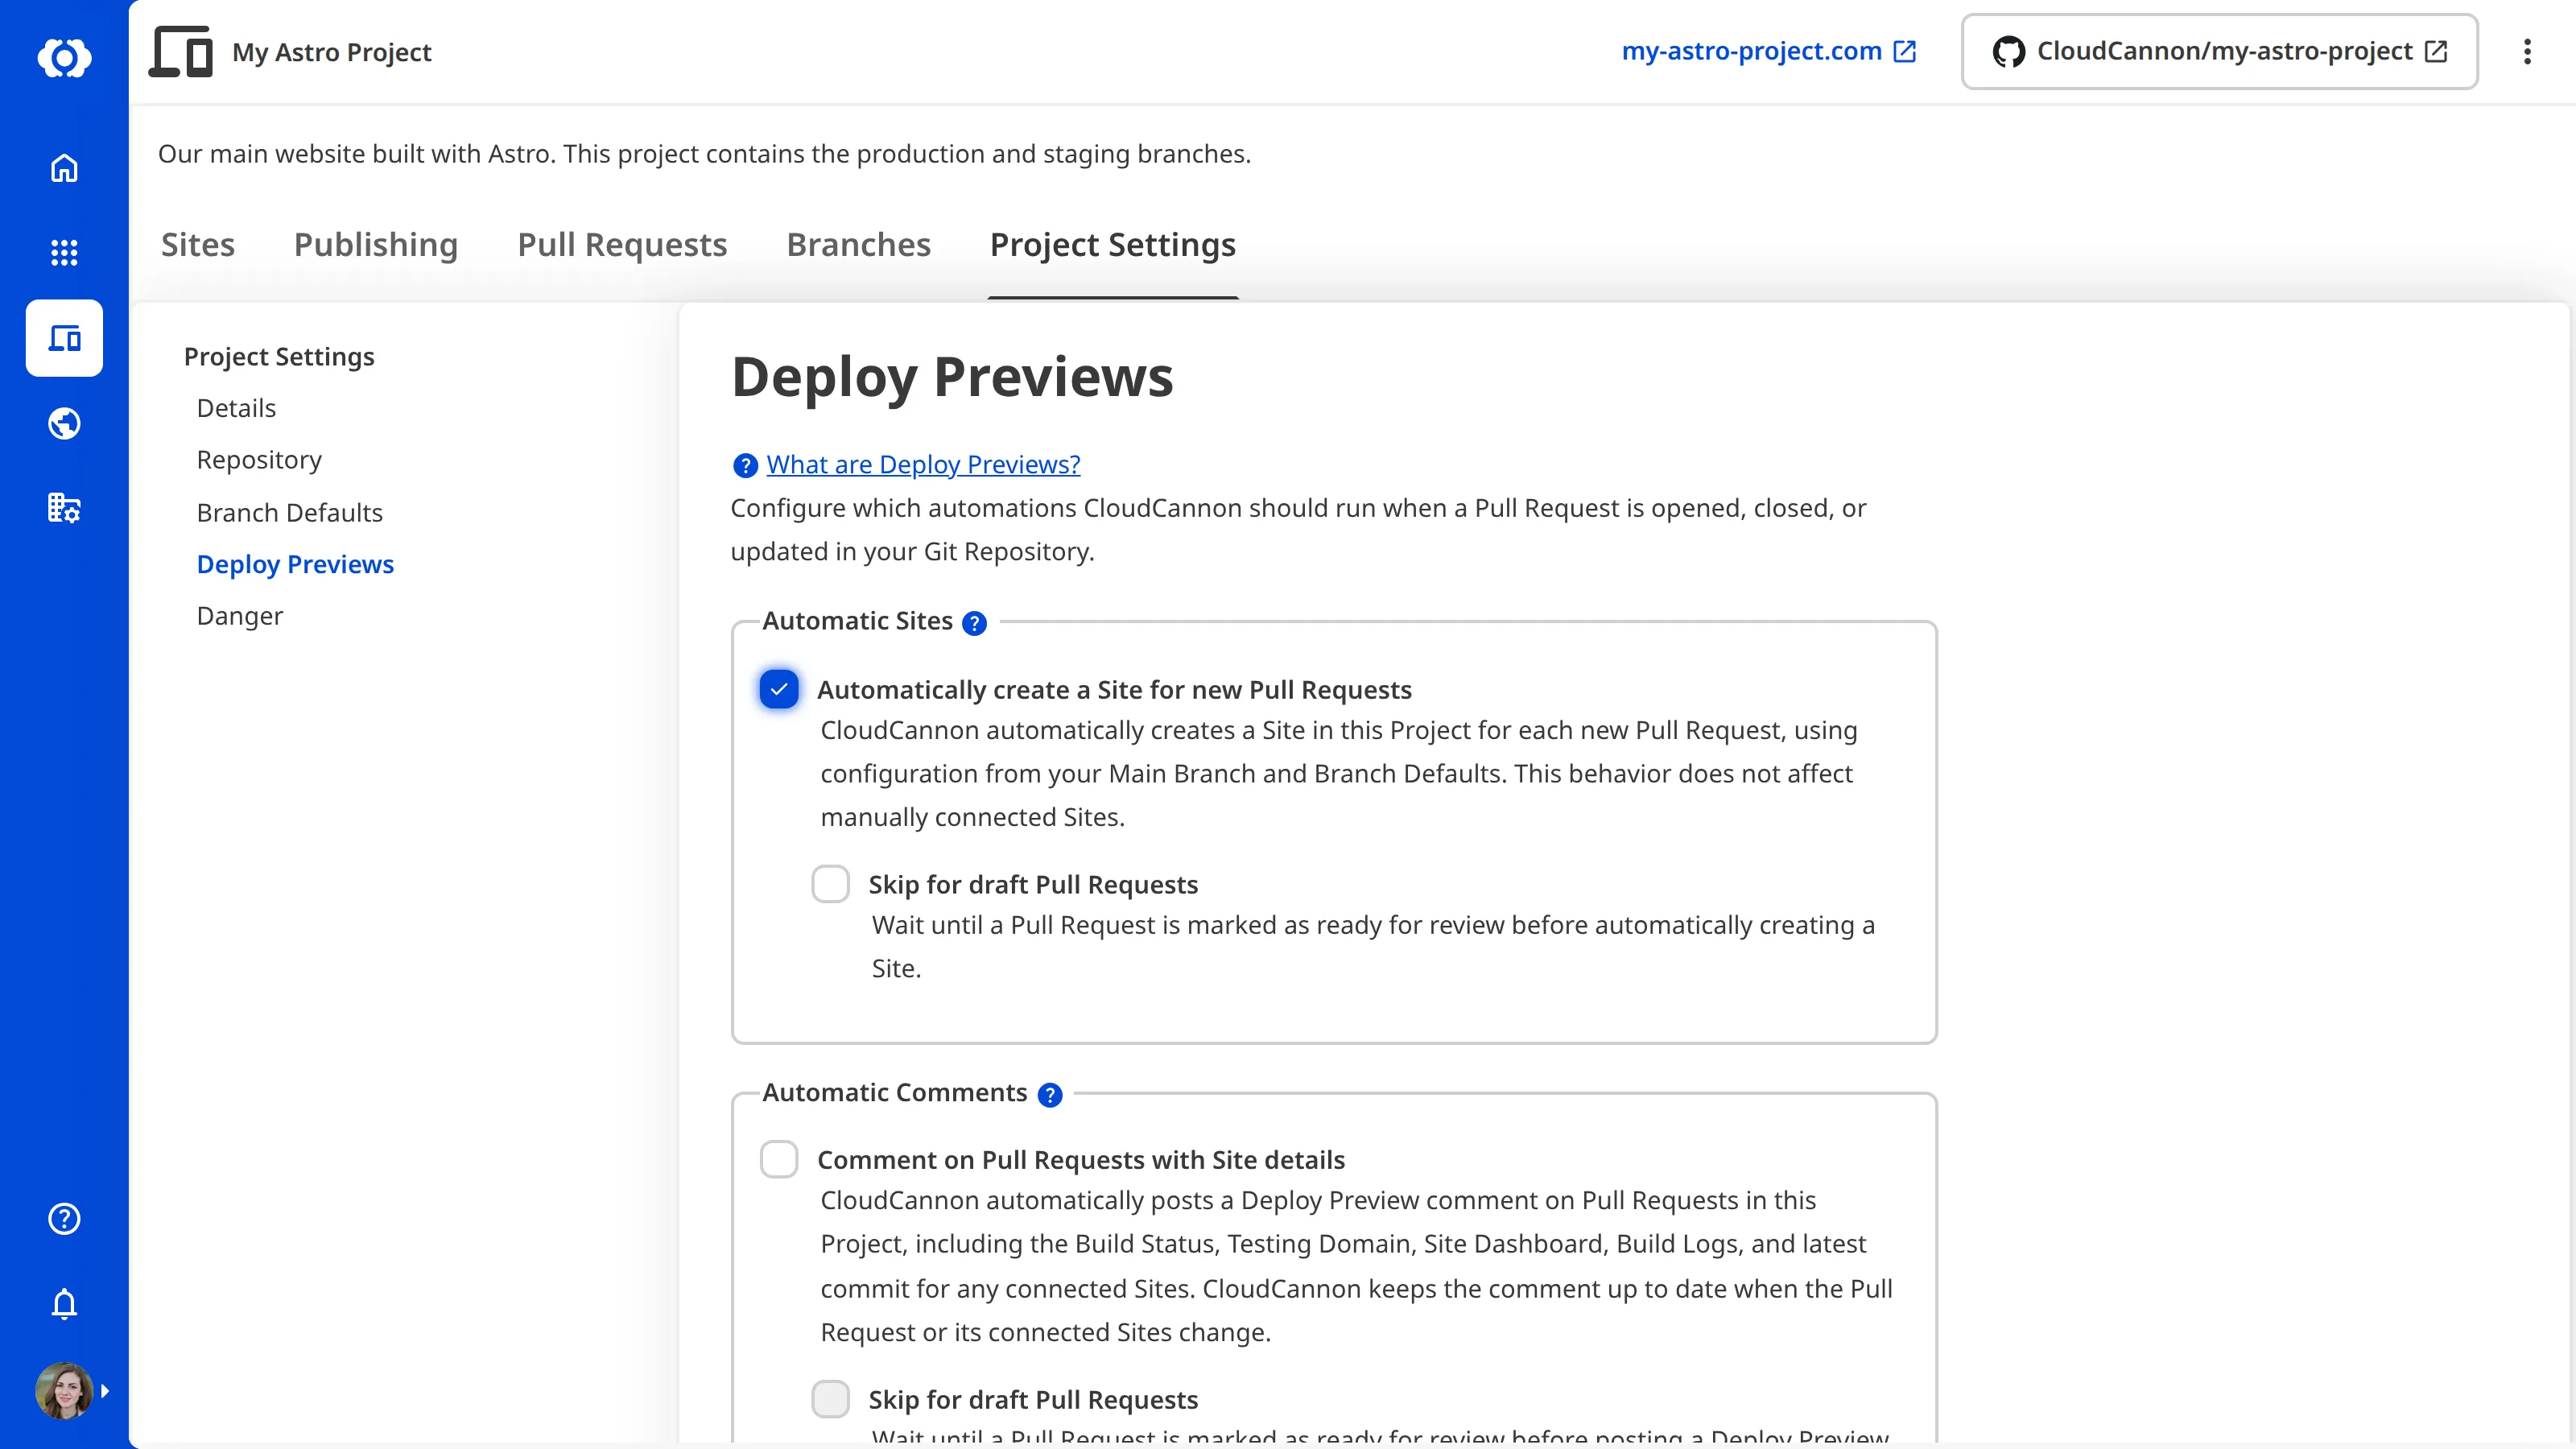Click the Deploy Previews page heading

click(952, 377)
